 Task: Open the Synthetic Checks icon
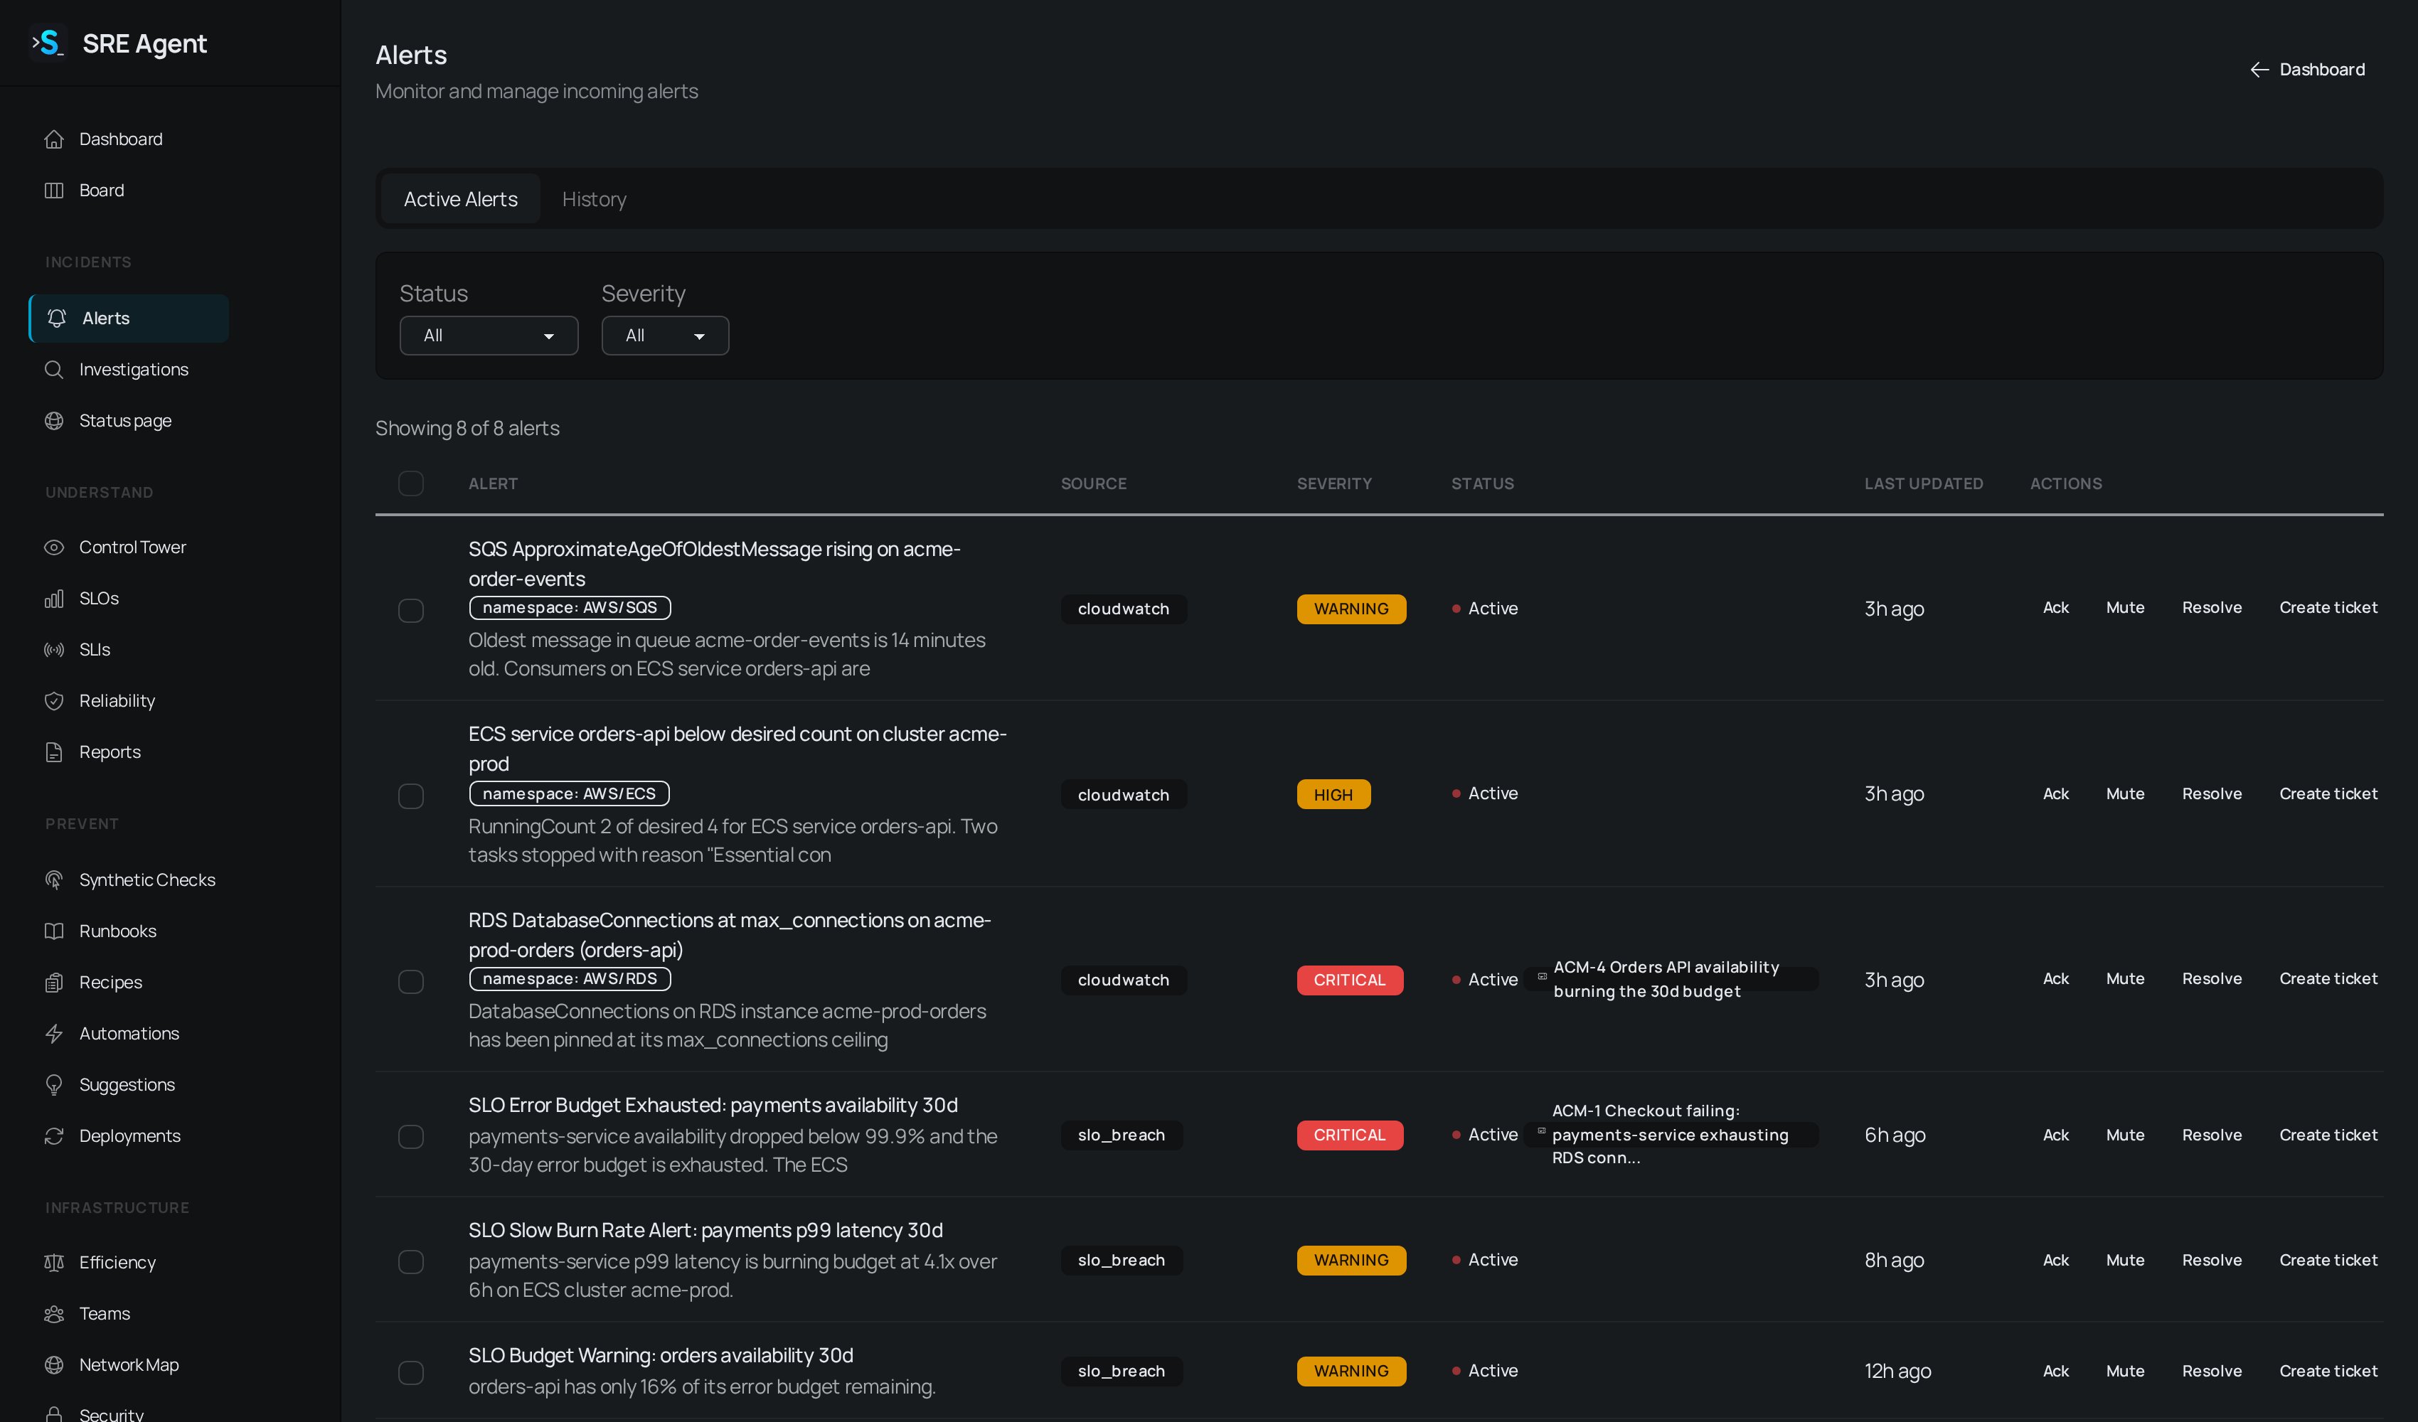pyautogui.click(x=54, y=880)
